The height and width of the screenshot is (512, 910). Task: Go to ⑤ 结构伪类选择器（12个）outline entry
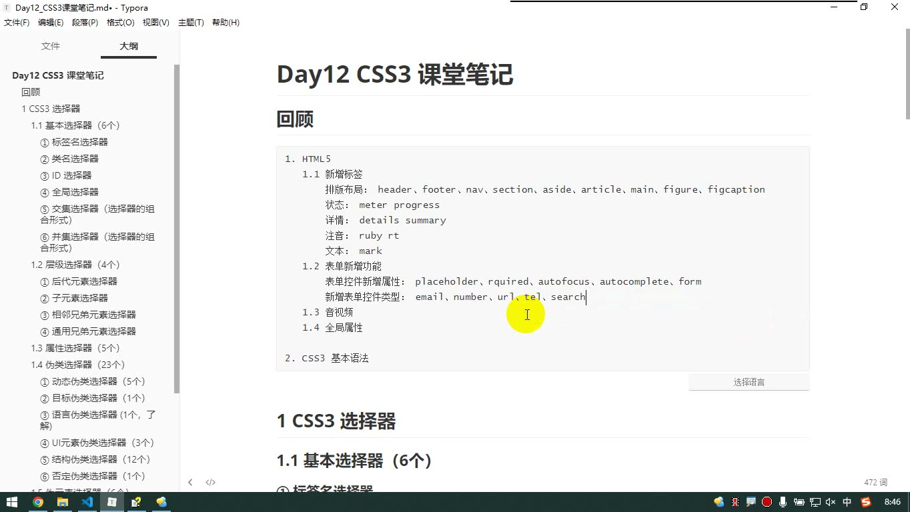tap(95, 459)
